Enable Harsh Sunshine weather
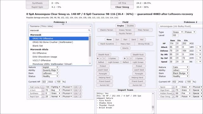This screenshot has width=203, height=114. (107, 44)
